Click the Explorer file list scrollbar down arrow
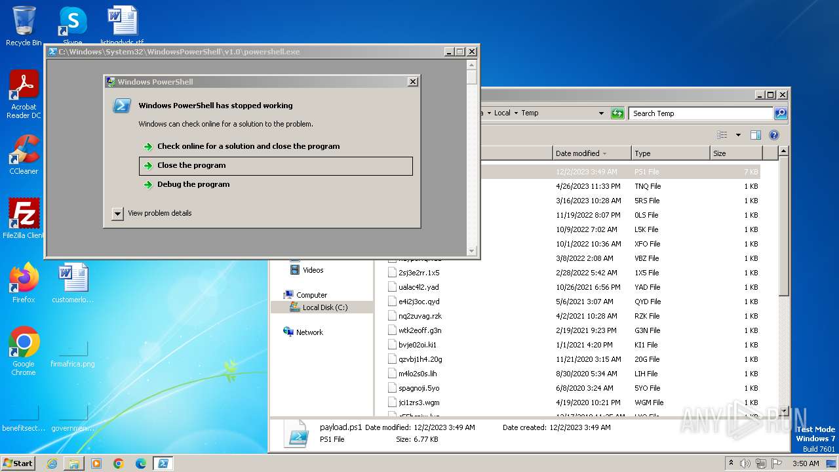The height and width of the screenshot is (472, 839). [x=783, y=410]
